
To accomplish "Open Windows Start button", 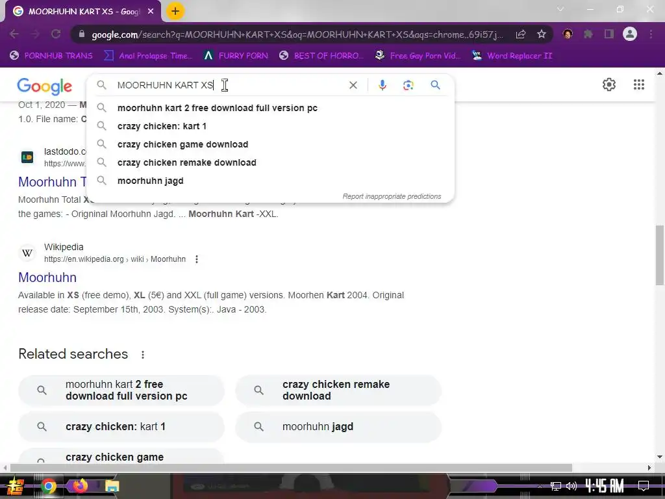I will [15, 486].
